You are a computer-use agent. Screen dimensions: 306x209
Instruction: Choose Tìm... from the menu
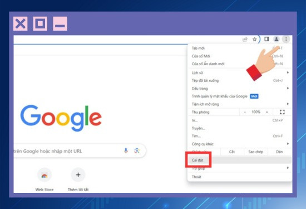click(240, 136)
